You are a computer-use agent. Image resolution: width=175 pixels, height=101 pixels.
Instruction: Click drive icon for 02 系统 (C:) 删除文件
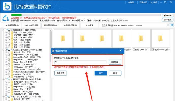tap(9, 79)
